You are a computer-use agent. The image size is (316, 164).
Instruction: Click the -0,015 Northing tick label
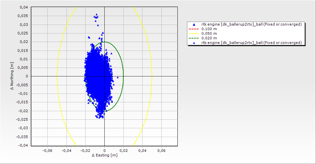click(x=22, y=102)
